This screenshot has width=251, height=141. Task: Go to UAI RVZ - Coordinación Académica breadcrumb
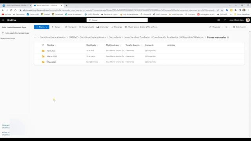pyautogui.click(x=87, y=37)
